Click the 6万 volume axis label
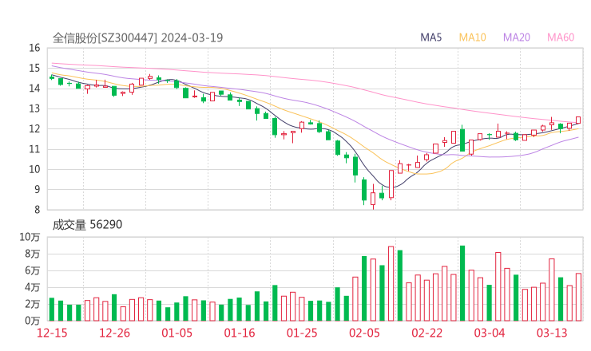This screenshot has height=351, width=591. click(33, 270)
